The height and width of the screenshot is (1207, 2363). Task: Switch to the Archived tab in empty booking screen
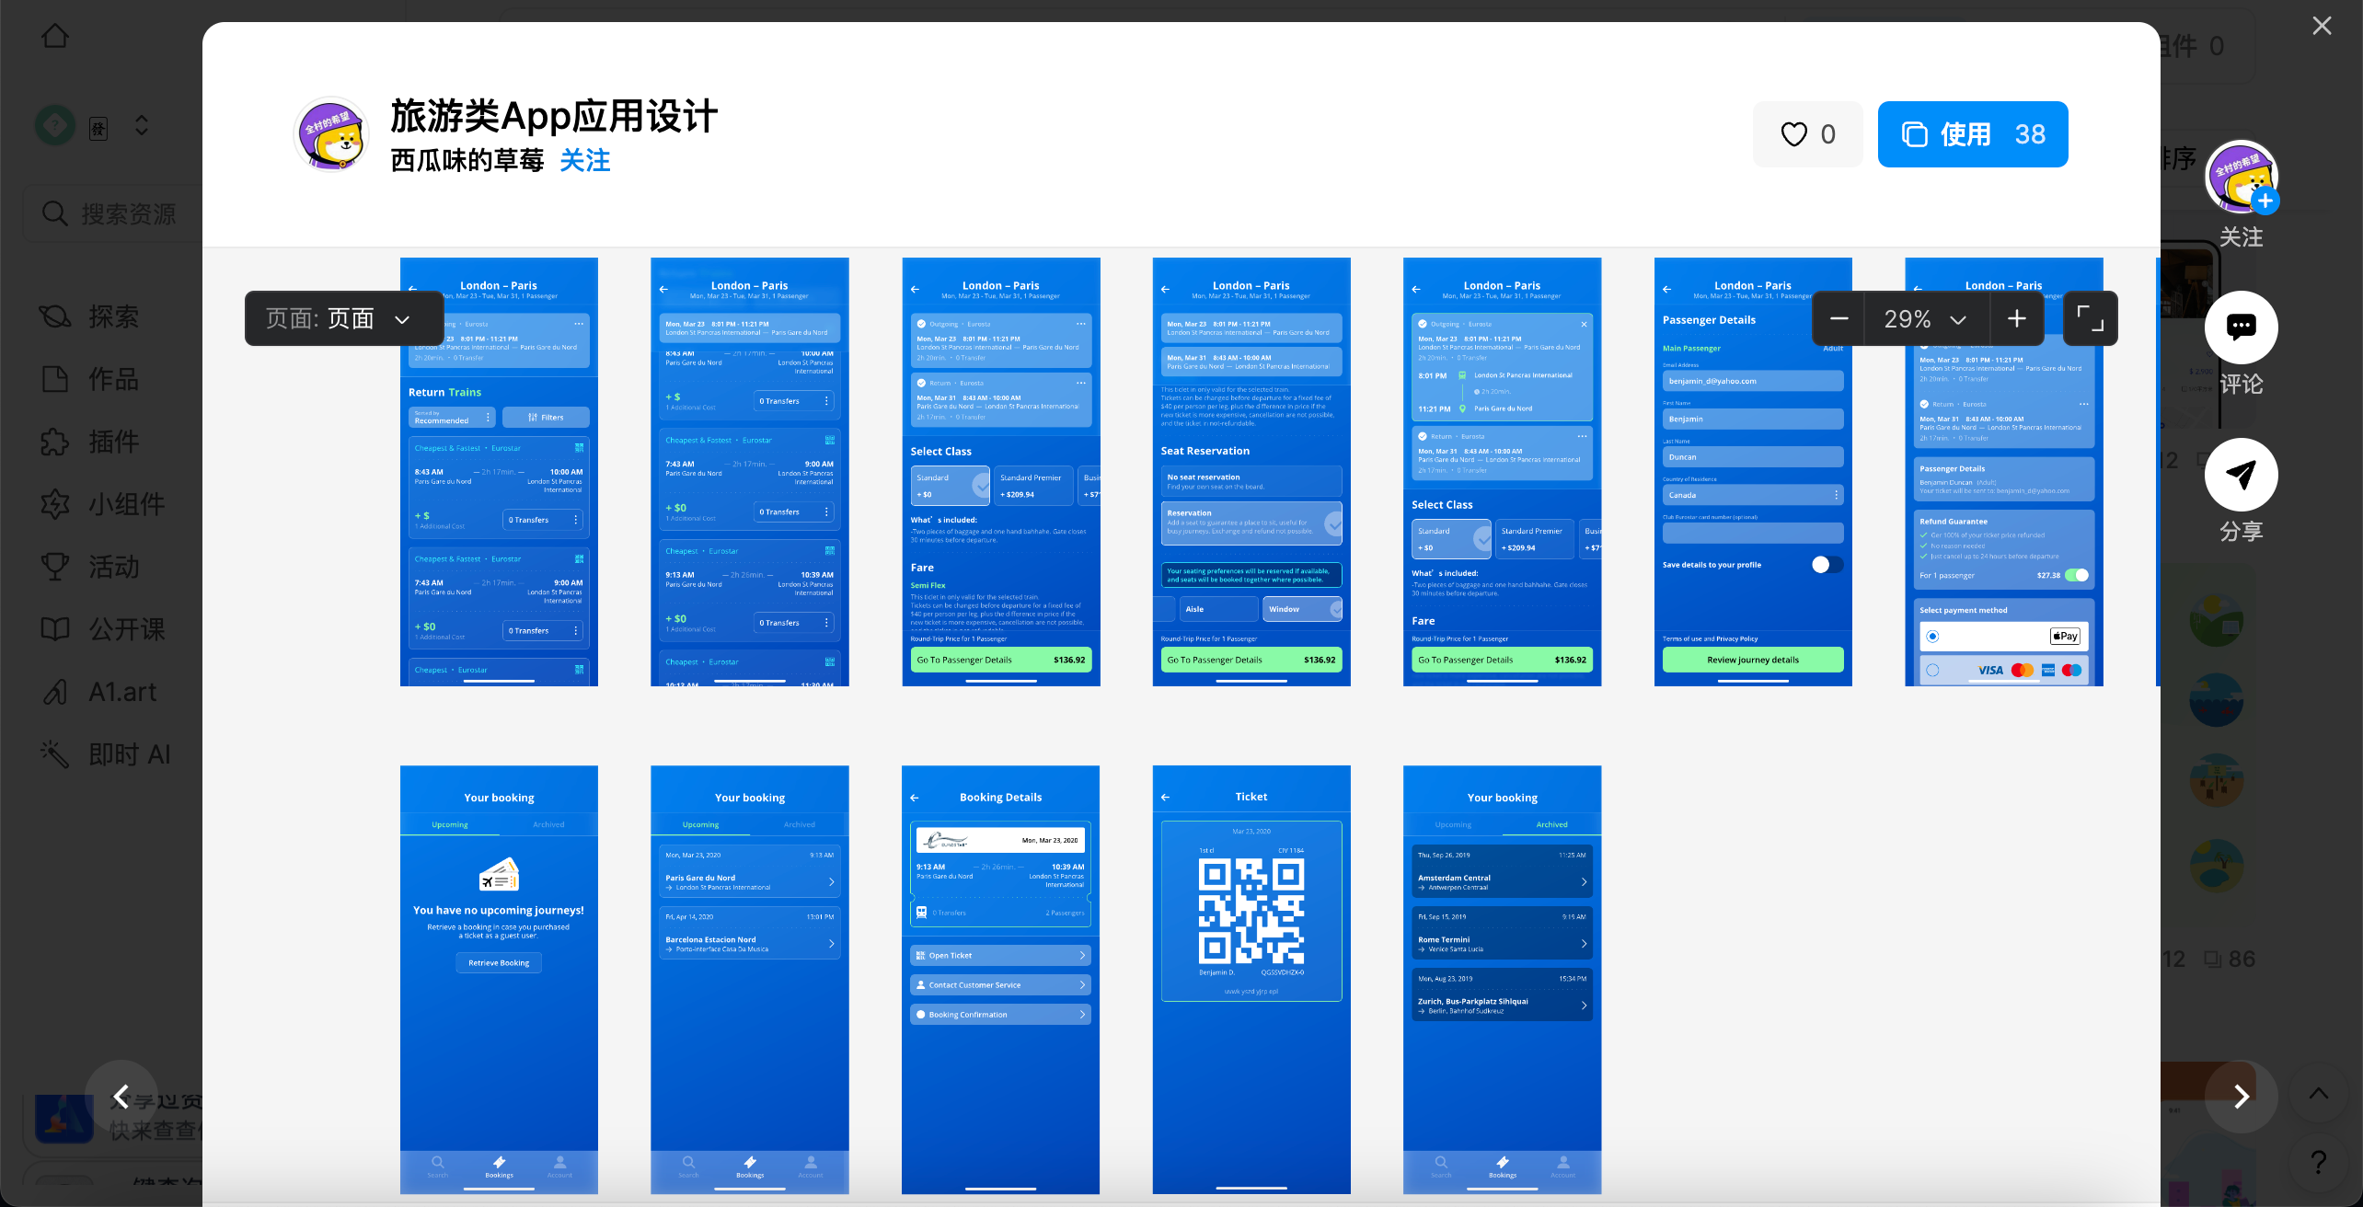(548, 824)
